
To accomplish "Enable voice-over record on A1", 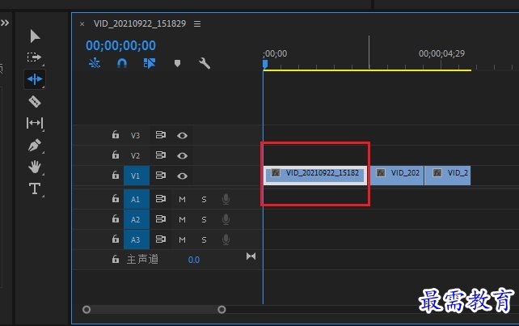I will point(226,199).
